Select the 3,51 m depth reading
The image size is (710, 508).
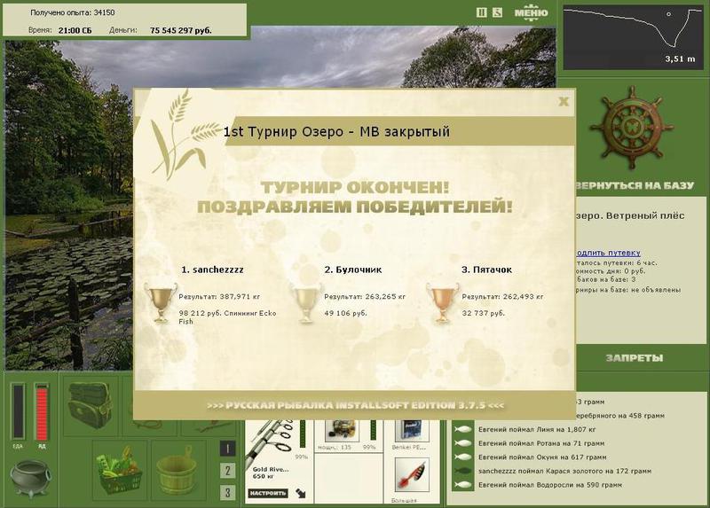tap(680, 59)
